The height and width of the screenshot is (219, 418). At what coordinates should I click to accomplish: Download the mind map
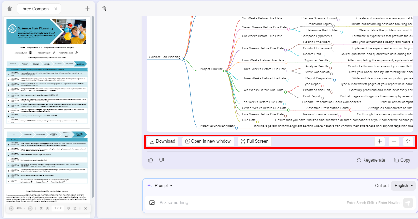pos(162,141)
